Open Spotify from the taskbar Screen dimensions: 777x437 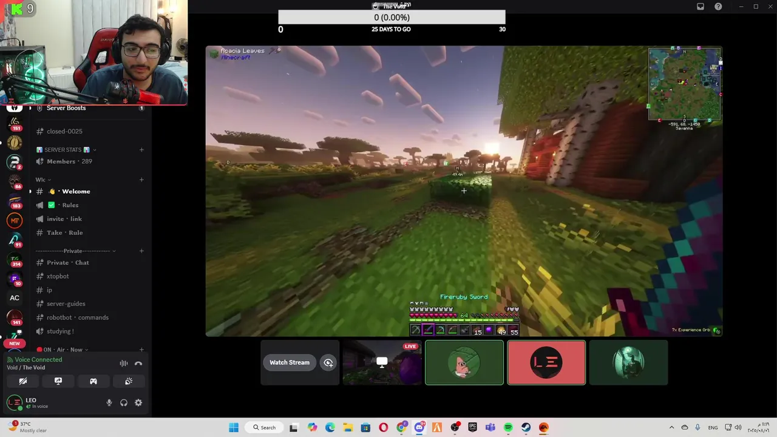(508, 428)
